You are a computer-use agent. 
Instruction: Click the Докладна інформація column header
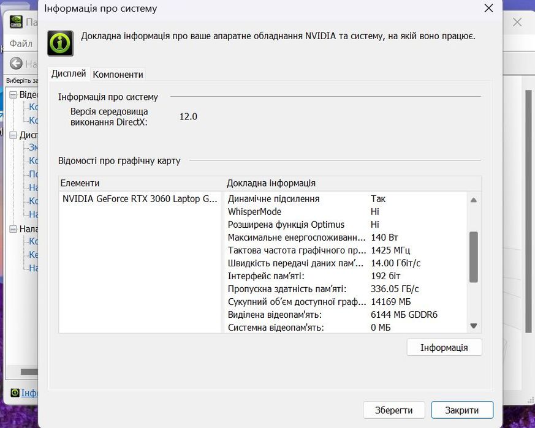point(353,183)
